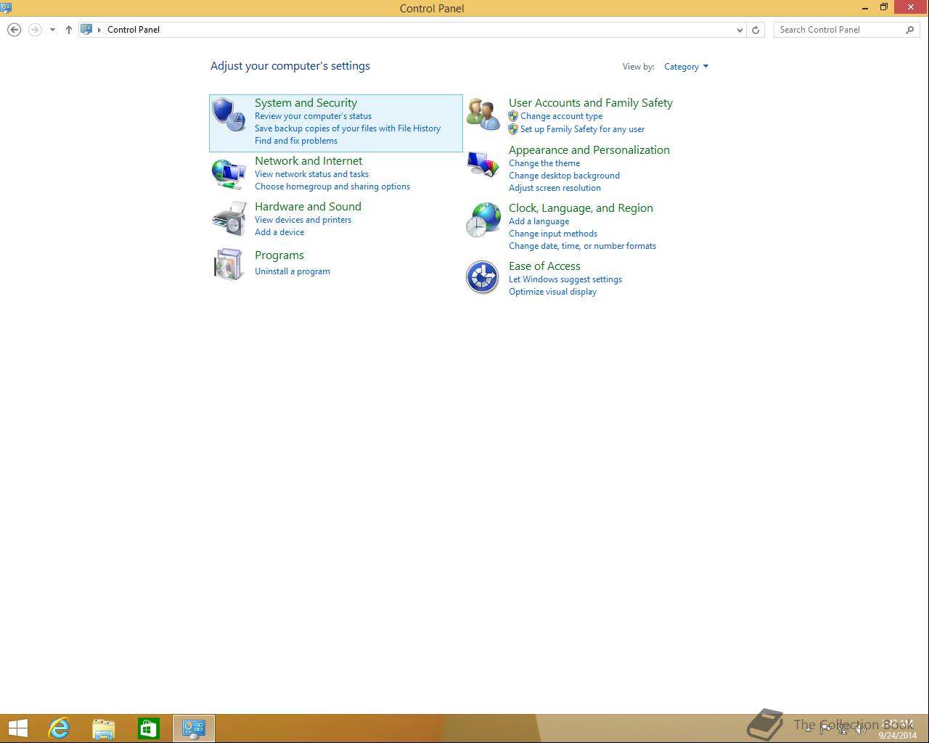929x743 pixels.
Task: Click Change desktop background
Action: point(564,176)
